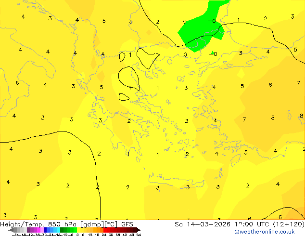This screenshot has width=305, height=236.
Task: Select the gray end of the color scale
Action: (x=17, y=230)
